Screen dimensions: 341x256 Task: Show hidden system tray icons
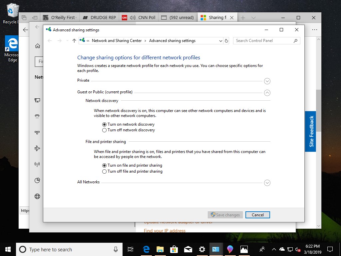pyautogui.click(x=274, y=249)
